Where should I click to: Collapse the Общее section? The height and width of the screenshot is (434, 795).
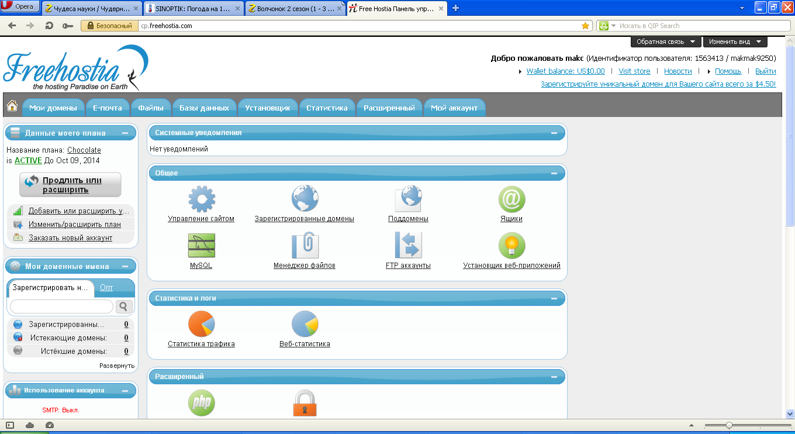pos(554,173)
